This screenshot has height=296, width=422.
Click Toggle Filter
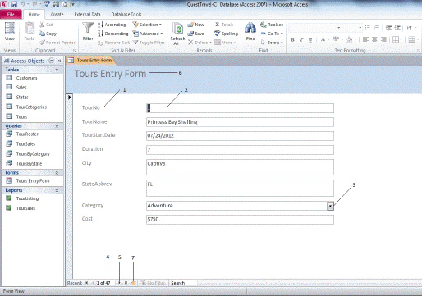tap(149, 43)
